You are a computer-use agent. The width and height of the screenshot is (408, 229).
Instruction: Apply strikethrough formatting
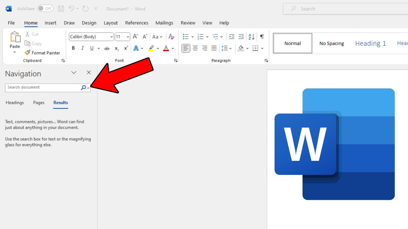tap(107, 48)
